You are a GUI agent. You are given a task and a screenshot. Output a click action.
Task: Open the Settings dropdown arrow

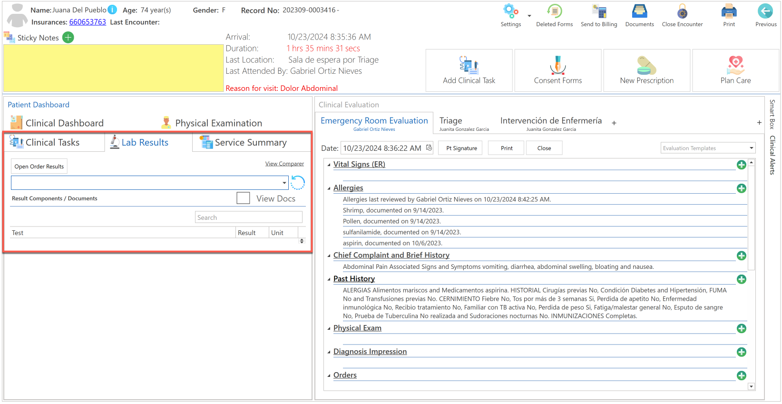coord(529,16)
